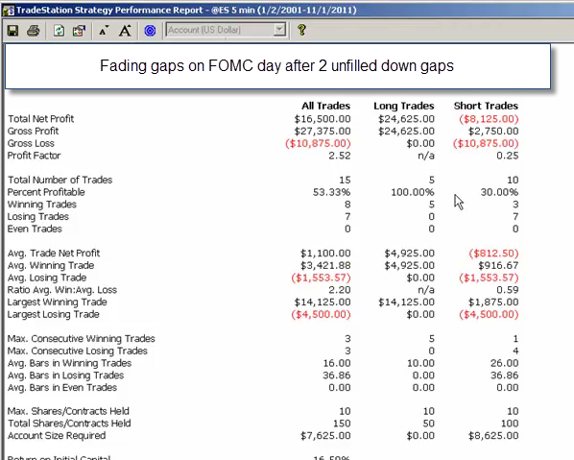
Task: Click the $1,100.00 average trade value
Action: [325, 254]
